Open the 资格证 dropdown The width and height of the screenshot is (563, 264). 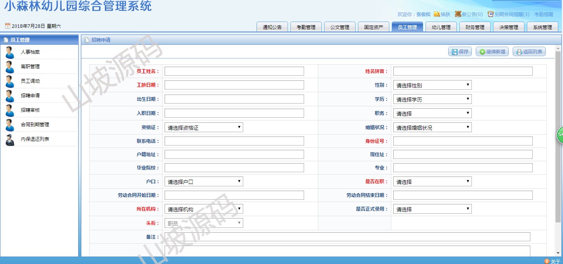(204, 127)
